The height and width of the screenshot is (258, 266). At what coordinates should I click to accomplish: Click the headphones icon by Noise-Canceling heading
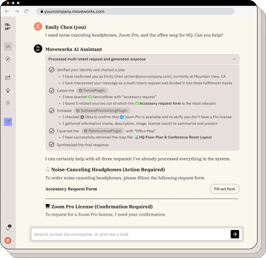(47, 169)
